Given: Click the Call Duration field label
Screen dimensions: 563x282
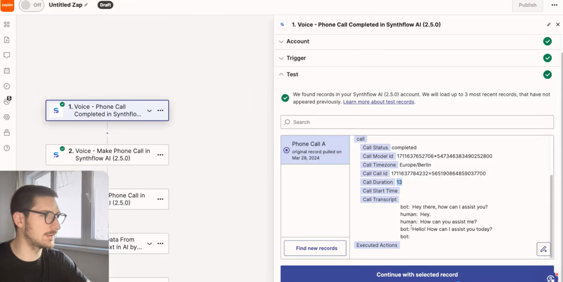Looking at the screenshot, I should tap(378, 182).
